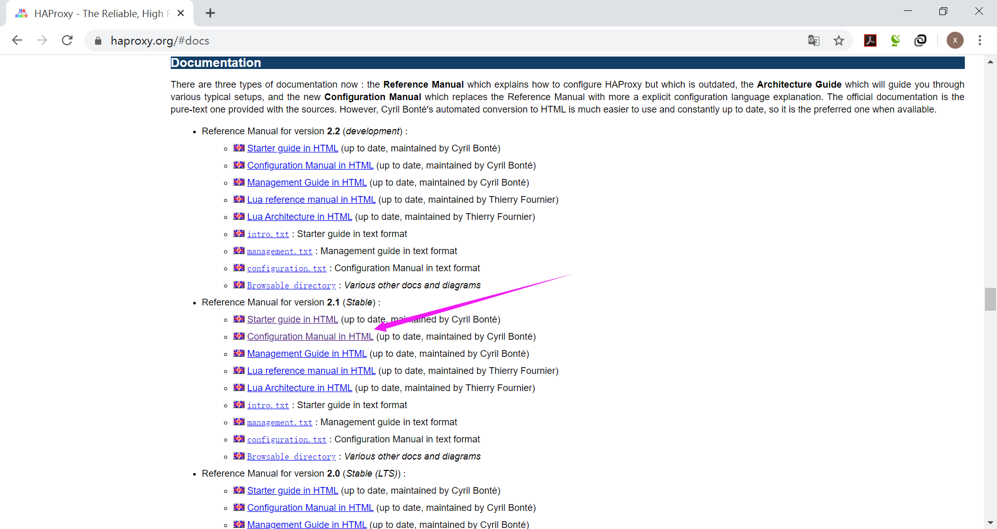Open version 2.2 Configuration Manual in HTML
Screen dimensions: 997x529
(x=310, y=165)
